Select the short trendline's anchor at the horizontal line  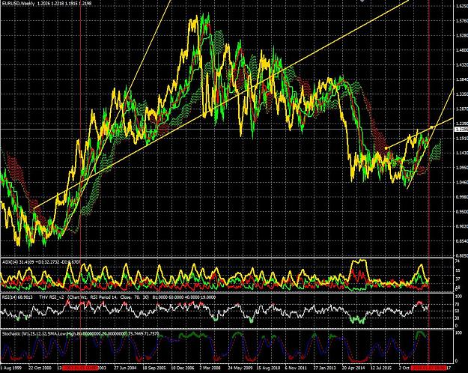pos(431,127)
